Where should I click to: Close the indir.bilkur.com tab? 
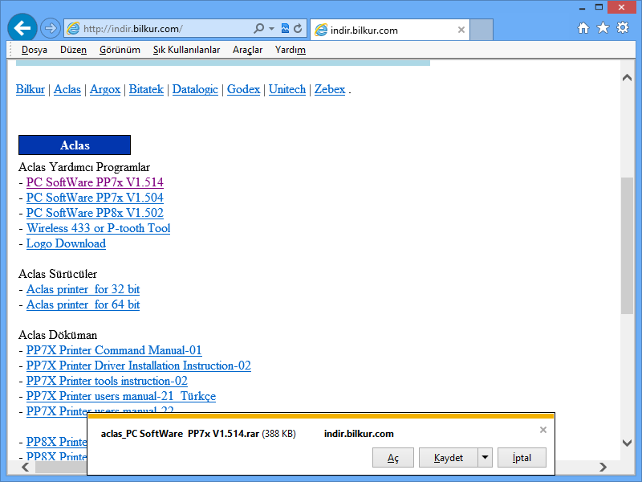(461, 30)
